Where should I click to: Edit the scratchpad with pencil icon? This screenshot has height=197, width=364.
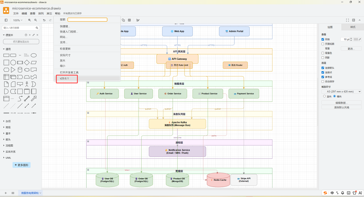(x=34, y=35)
